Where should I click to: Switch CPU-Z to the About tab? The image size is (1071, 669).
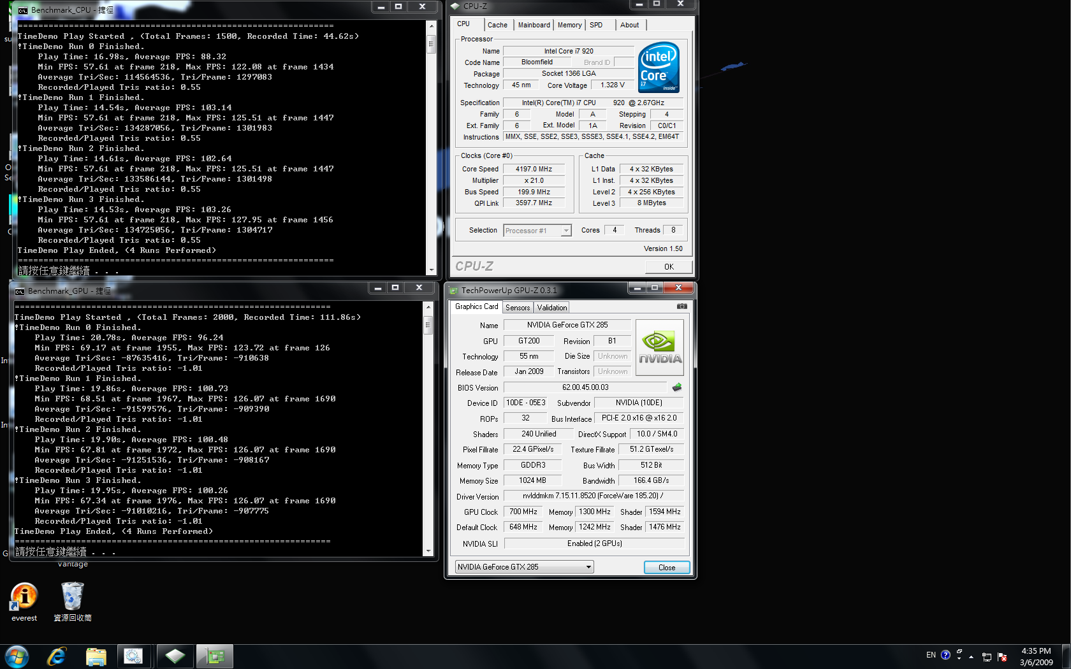point(630,25)
